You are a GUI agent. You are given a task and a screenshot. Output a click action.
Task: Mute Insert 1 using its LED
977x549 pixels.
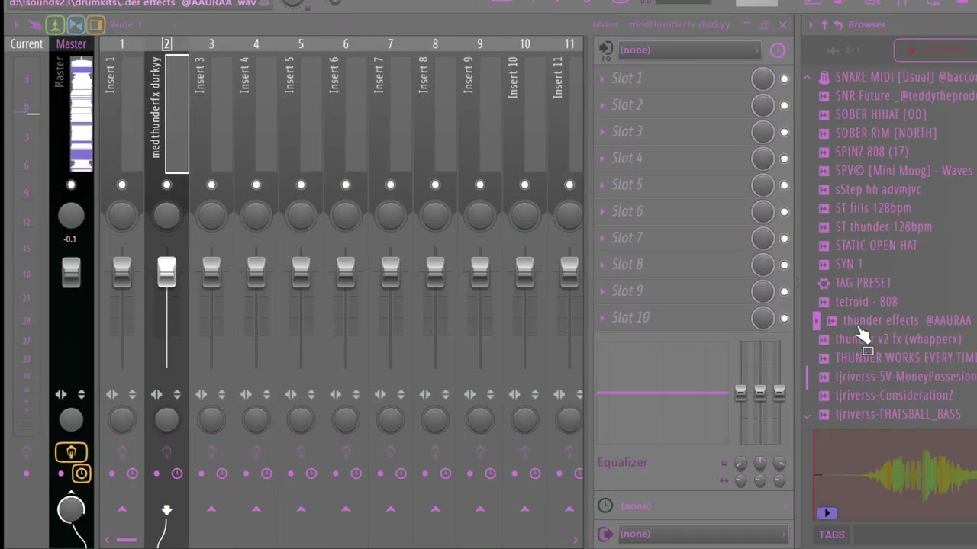point(122,185)
